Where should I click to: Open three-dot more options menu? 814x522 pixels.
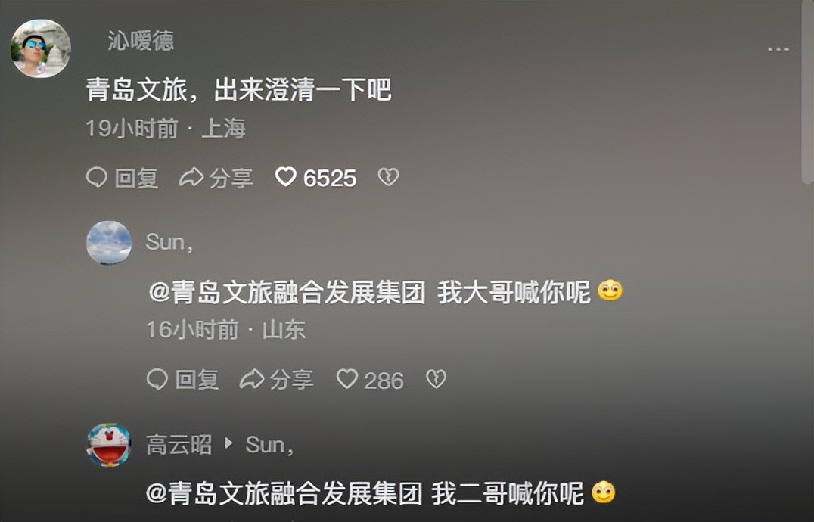pos(778,49)
